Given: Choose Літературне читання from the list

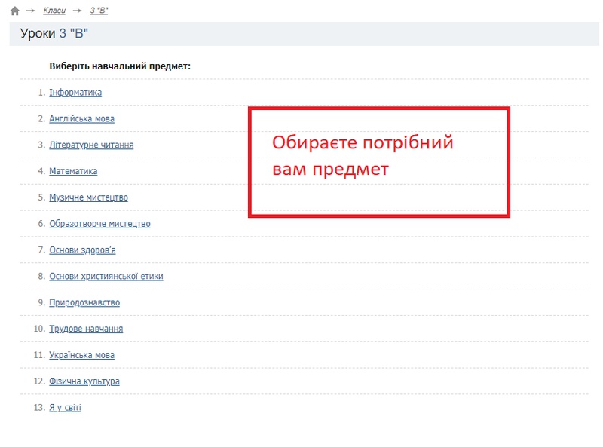Looking at the screenshot, I should (91, 145).
